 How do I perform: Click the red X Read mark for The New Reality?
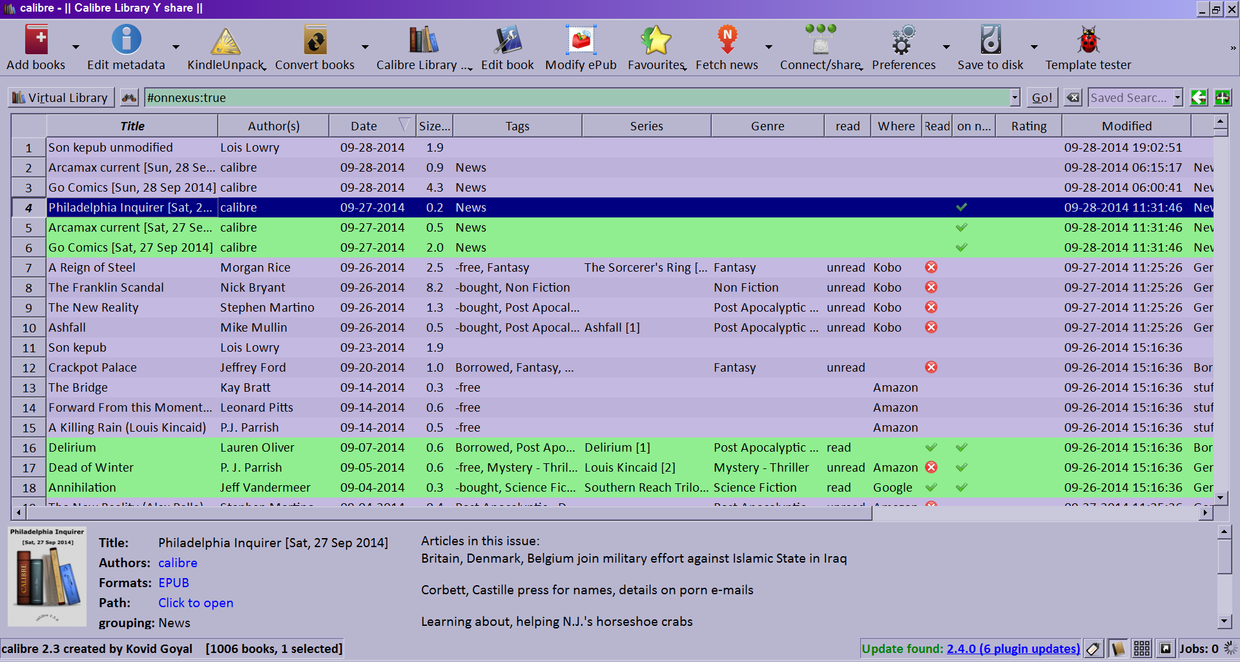931,307
